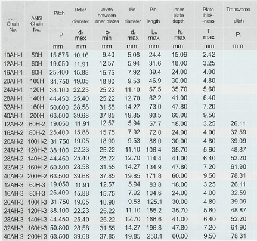Select ANSI chain 200H cell
This screenshot has width=257, height=241.
tap(37, 116)
